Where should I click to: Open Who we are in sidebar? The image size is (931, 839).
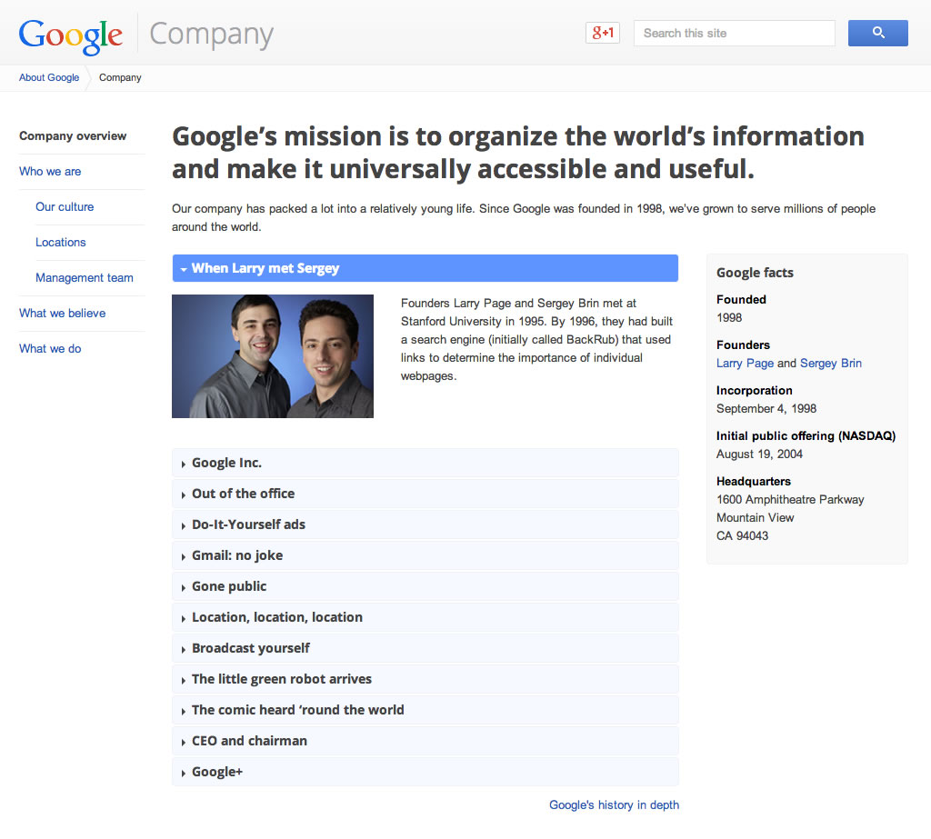pyautogui.click(x=50, y=172)
